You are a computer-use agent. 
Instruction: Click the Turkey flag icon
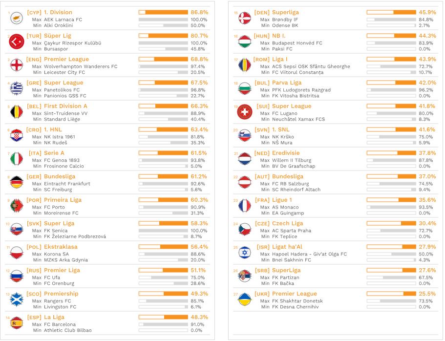17,42
